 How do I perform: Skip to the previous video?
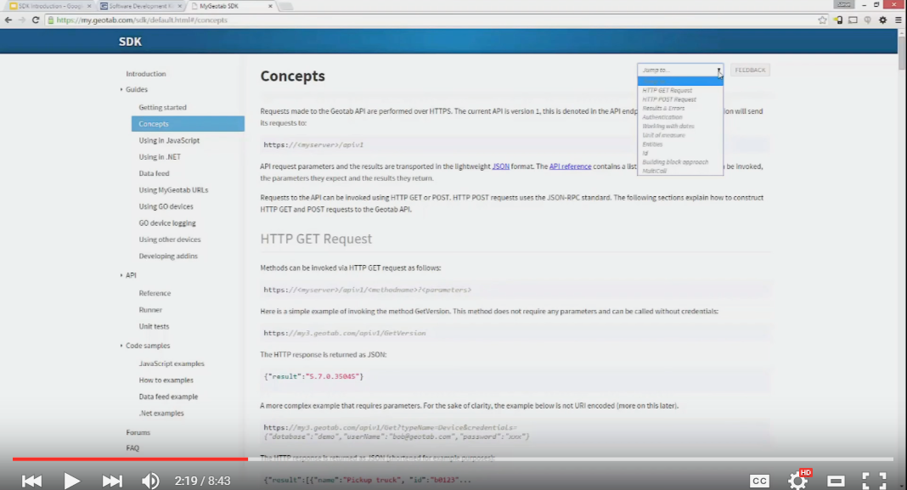[x=31, y=481]
